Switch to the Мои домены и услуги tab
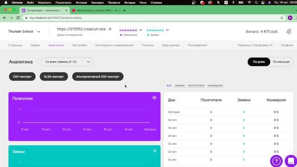297x167 pixels. pyautogui.click(x=95, y=10)
